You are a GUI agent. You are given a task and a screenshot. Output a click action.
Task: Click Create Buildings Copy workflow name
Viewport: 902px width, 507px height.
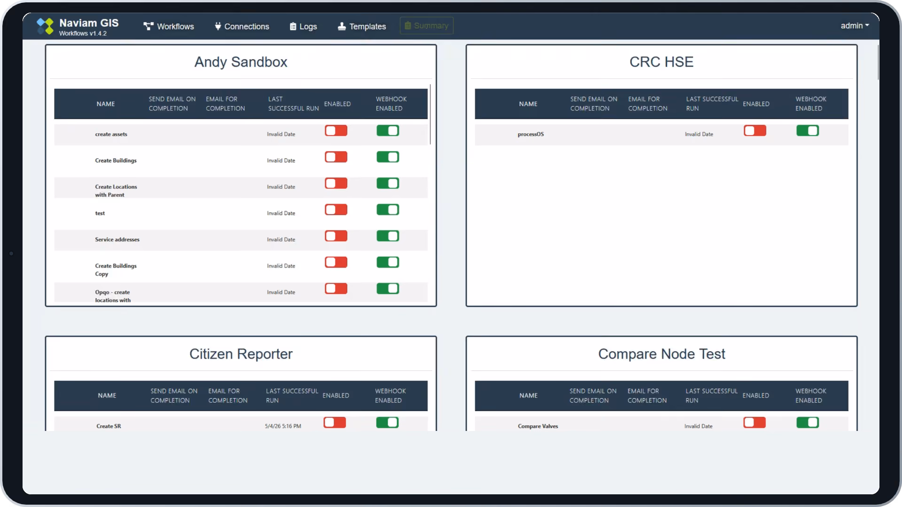[x=116, y=270]
